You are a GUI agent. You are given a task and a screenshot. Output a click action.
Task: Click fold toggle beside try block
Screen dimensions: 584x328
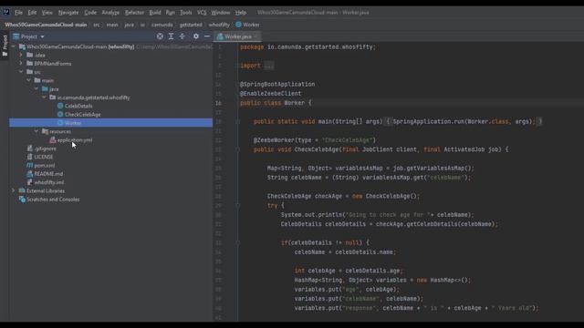click(x=237, y=205)
